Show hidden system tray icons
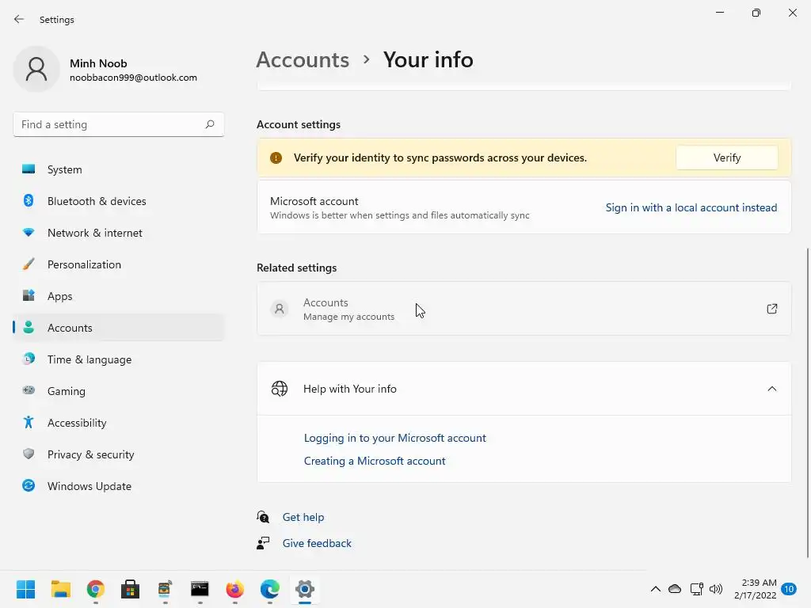The image size is (811, 608). 655,589
